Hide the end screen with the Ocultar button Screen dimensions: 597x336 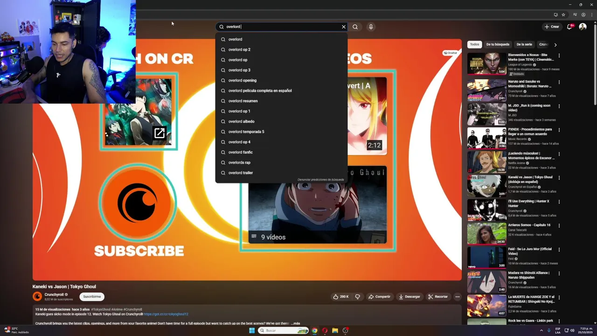pyautogui.click(x=451, y=53)
